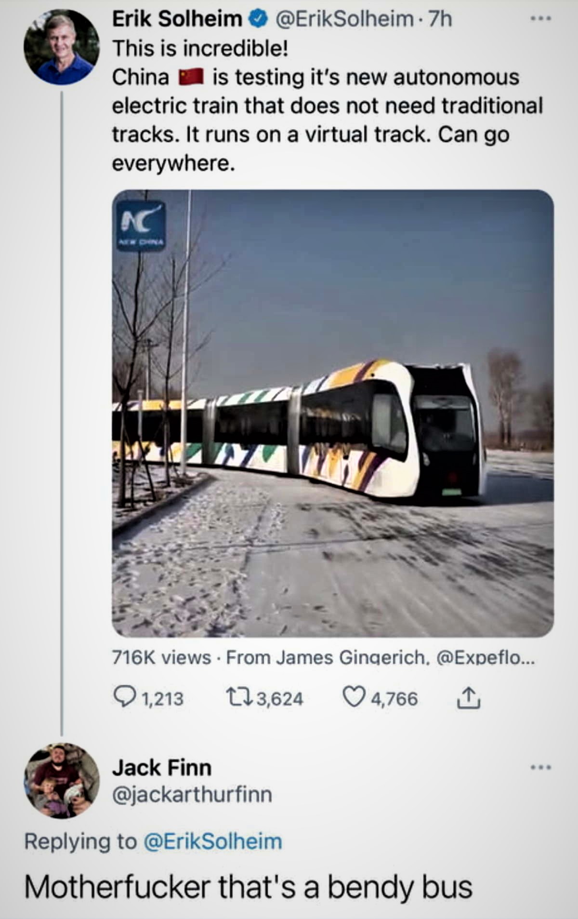Screen dimensions: 578x919
Task: Click Jack Finn's profile avatar
Action: [x=62, y=781]
